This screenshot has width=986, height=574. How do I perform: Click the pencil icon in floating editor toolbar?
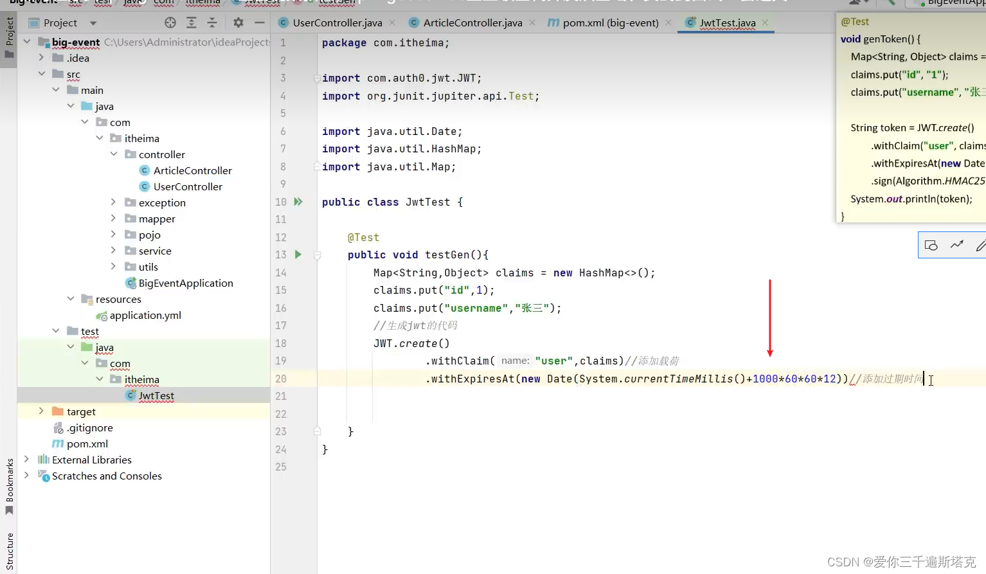[981, 245]
